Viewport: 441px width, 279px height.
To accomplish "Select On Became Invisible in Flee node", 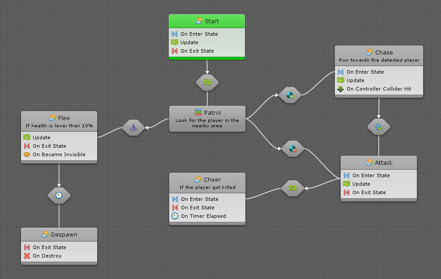I will coord(59,154).
